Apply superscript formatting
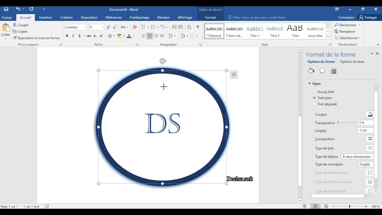 click(x=101, y=36)
